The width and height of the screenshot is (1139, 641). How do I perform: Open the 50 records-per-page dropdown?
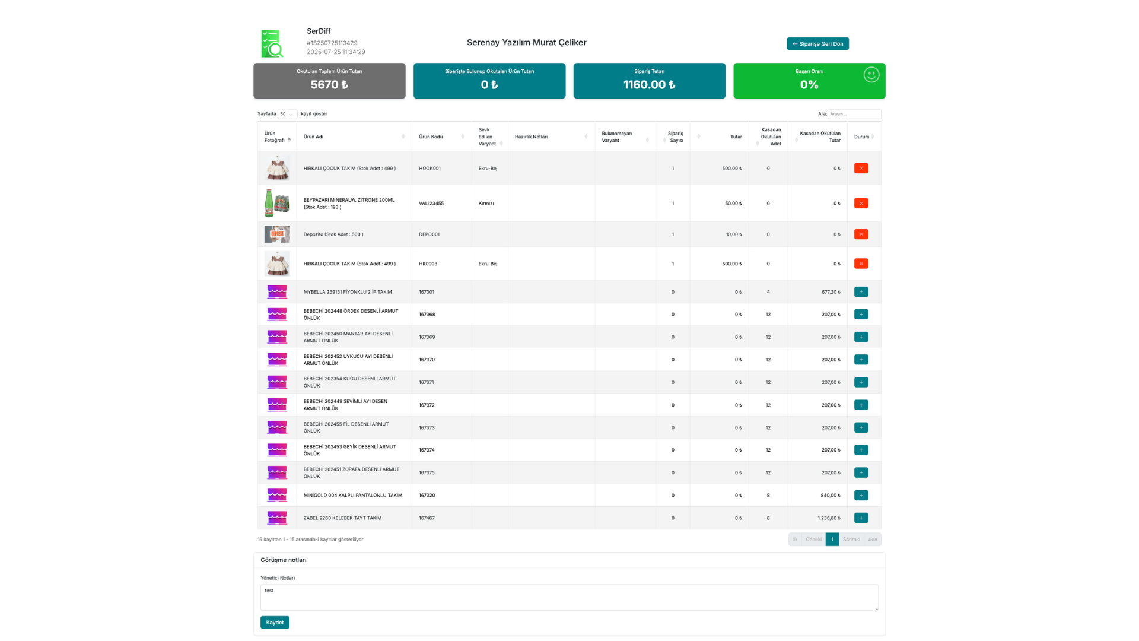coord(287,114)
